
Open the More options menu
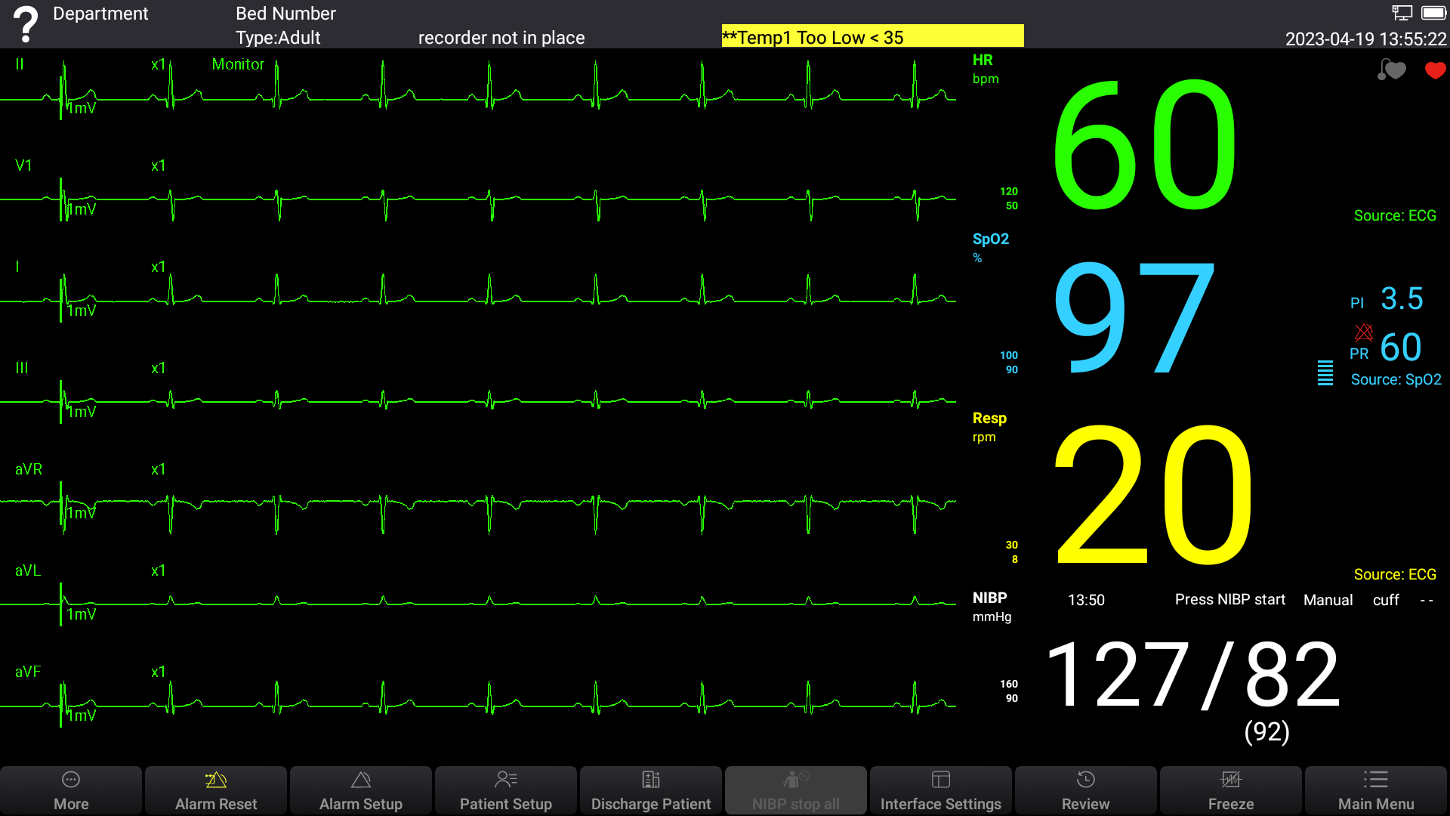[71, 790]
